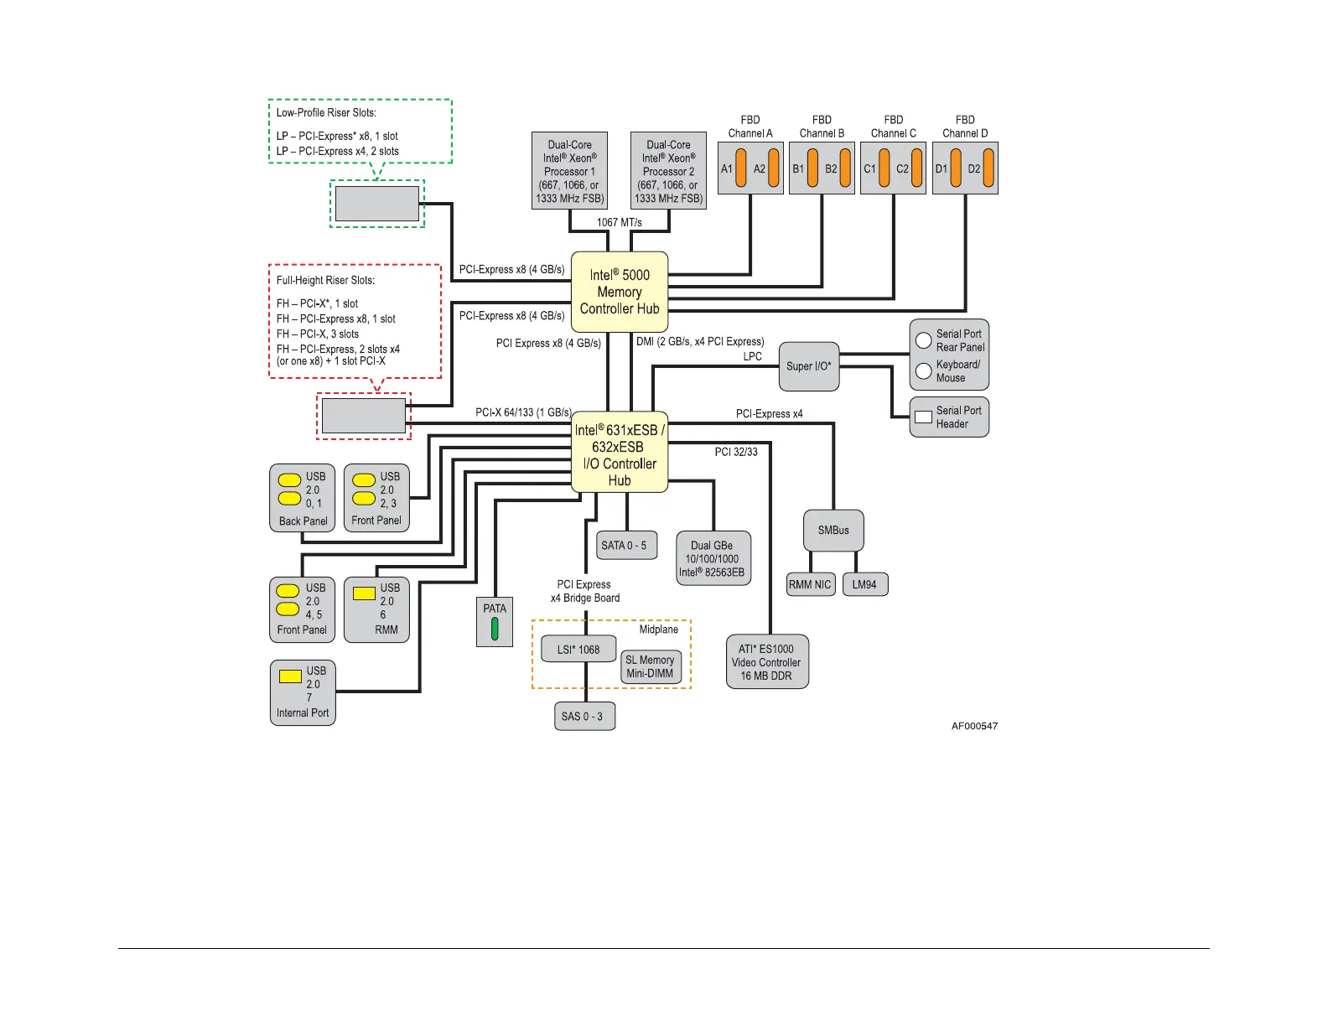The height and width of the screenshot is (1026, 1328).
Task: Click the green PATA connector icon
Action: (x=495, y=629)
